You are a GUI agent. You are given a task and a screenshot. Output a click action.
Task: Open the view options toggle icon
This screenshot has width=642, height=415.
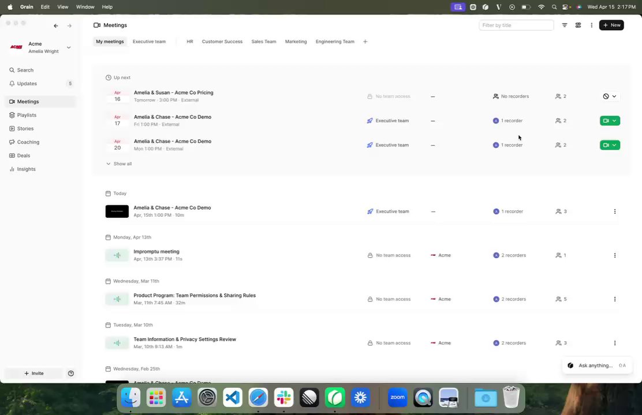[x=578, y=25]
